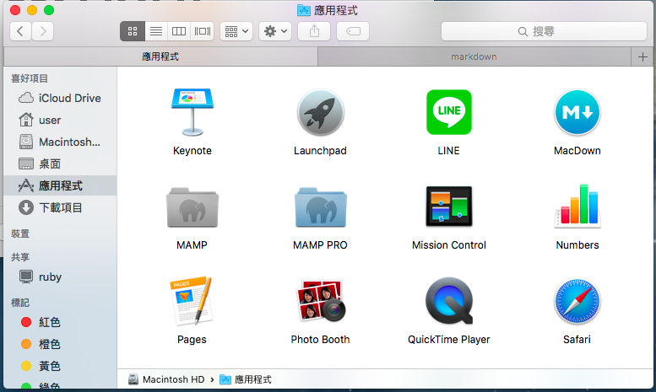Open the gray MAMP folder icon
This screenshot has height=392, width=656.
coord(192,207)
